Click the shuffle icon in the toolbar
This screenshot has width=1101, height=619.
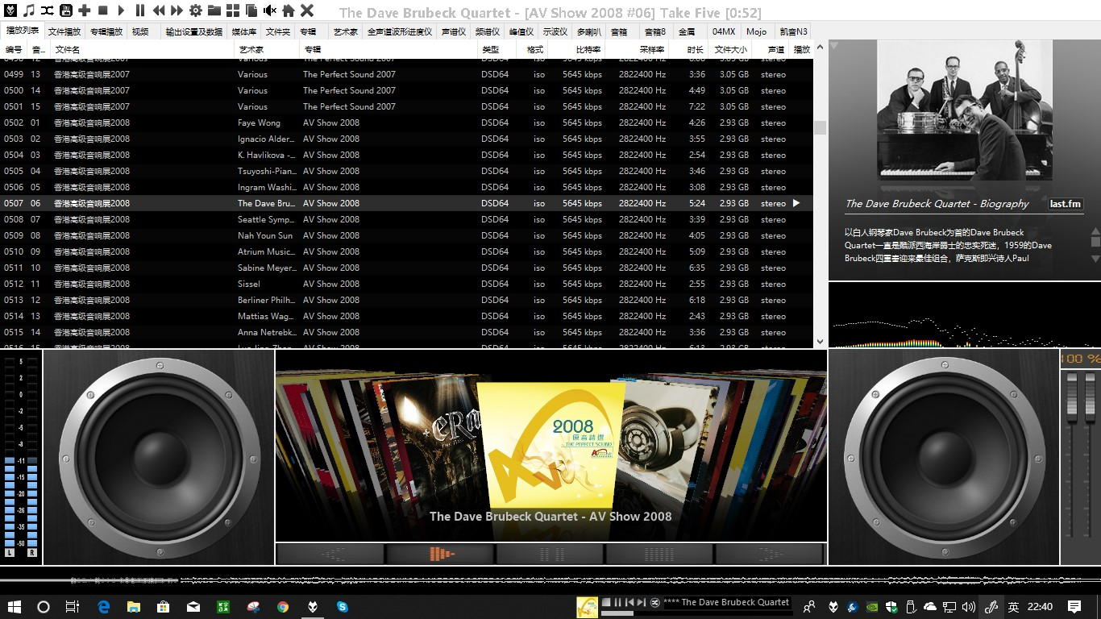[x=48, y=10]
